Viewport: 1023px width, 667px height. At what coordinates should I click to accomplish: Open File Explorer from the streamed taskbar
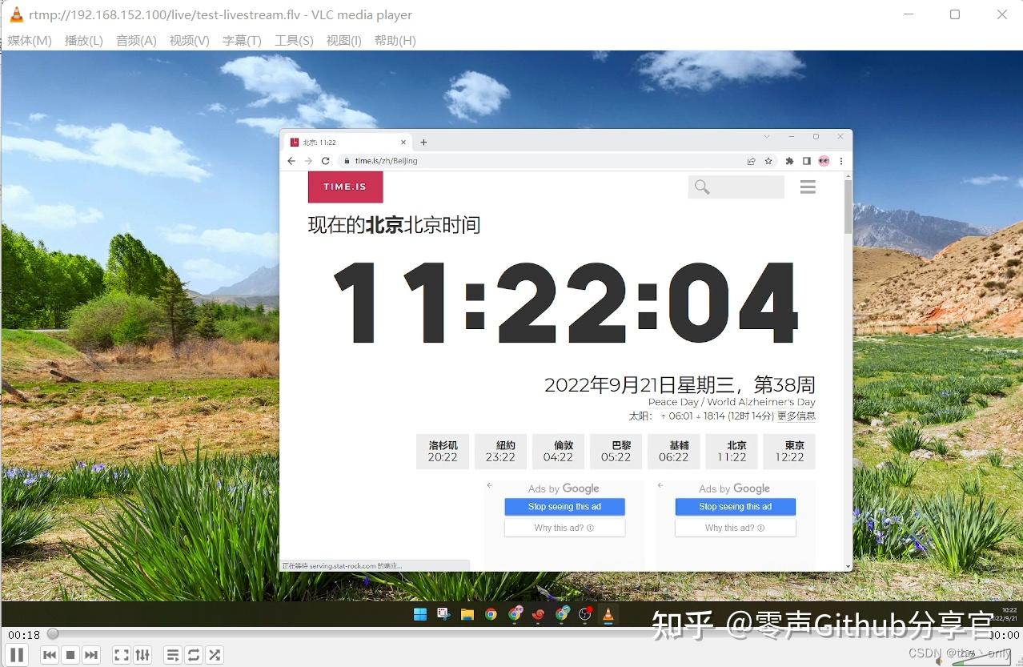467,614
